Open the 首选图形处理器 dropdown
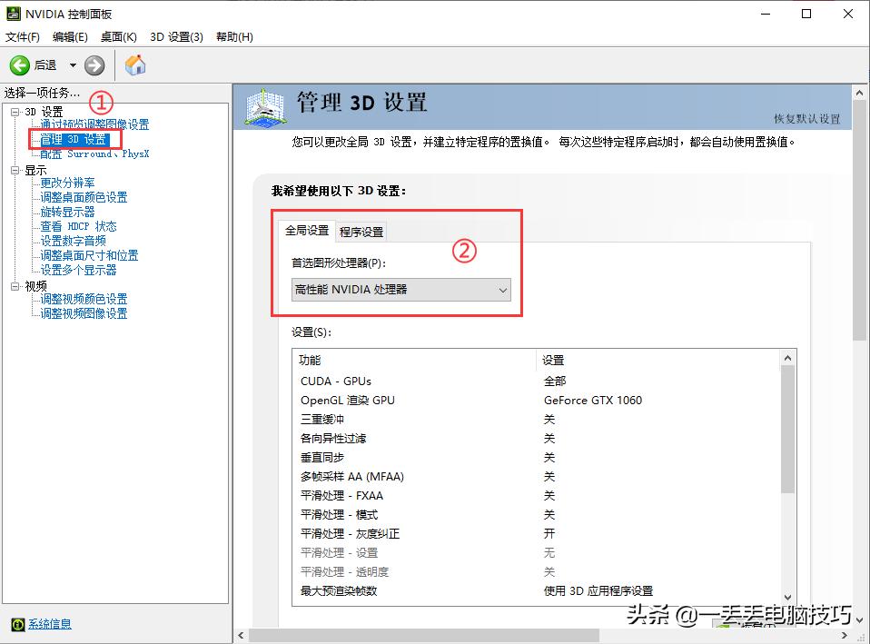The image size is (870, 644). pos(503,290)
